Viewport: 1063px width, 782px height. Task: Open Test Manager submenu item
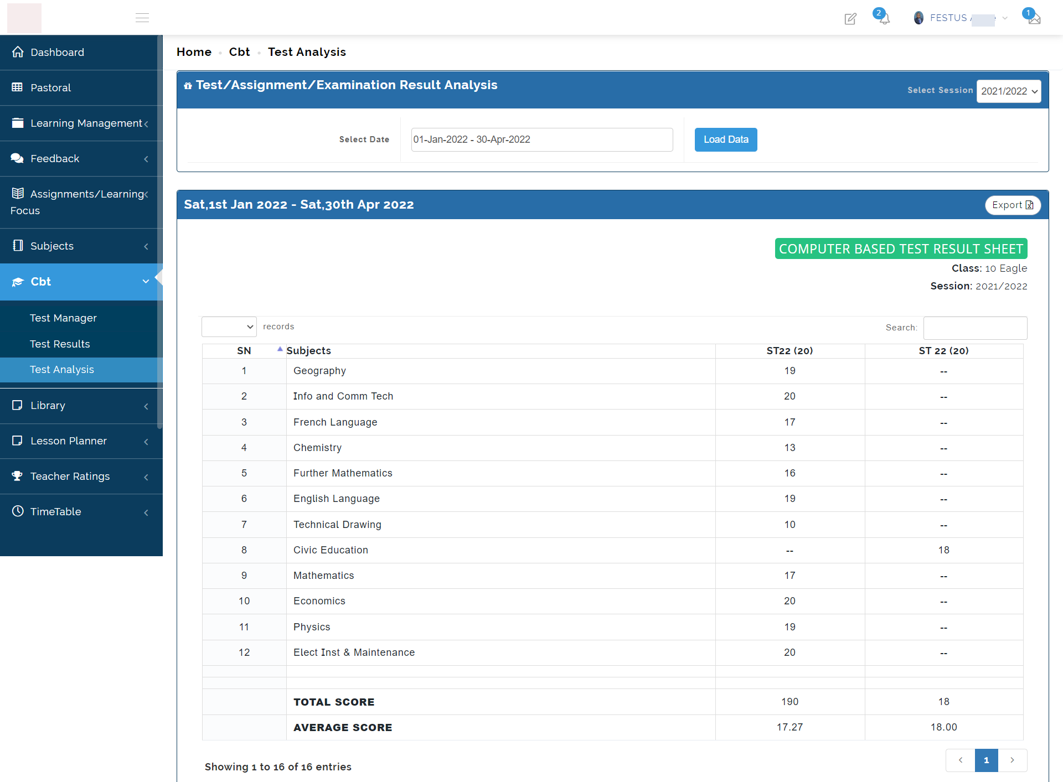coord(63,318)
